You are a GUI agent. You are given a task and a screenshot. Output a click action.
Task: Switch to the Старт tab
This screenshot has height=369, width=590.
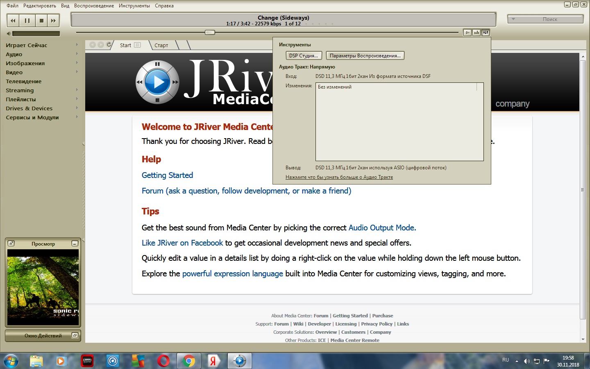(x=161, y=45)
